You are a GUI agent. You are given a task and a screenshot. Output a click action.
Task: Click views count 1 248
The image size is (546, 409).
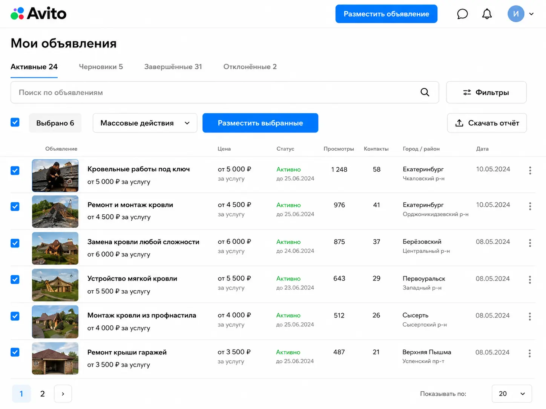click(x=339, y=169)
